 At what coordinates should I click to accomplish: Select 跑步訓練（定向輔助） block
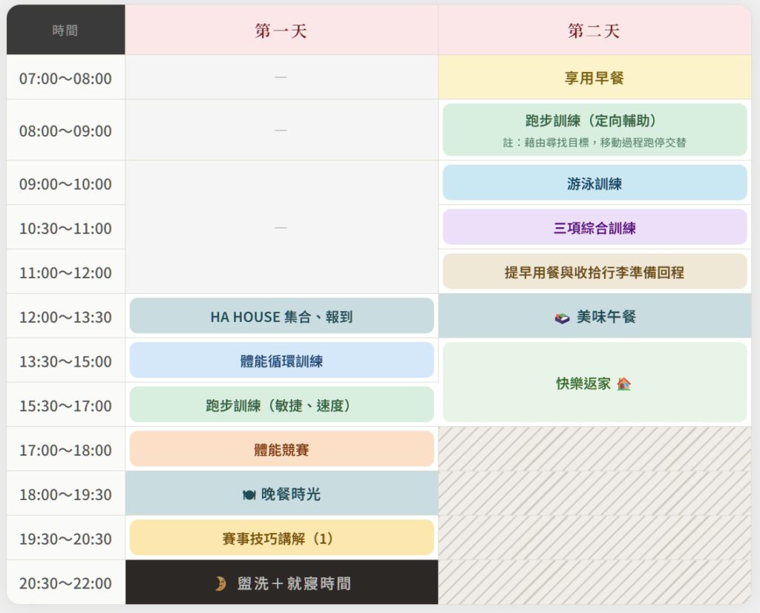tap(594, 121)
